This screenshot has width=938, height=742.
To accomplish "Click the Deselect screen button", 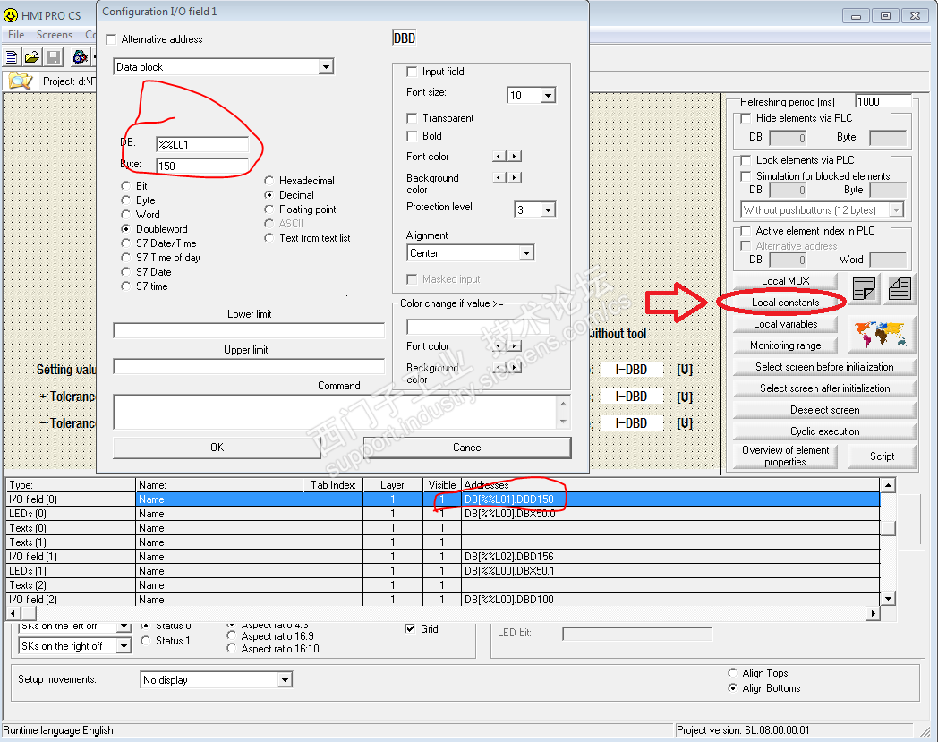I will pos(824,410).
